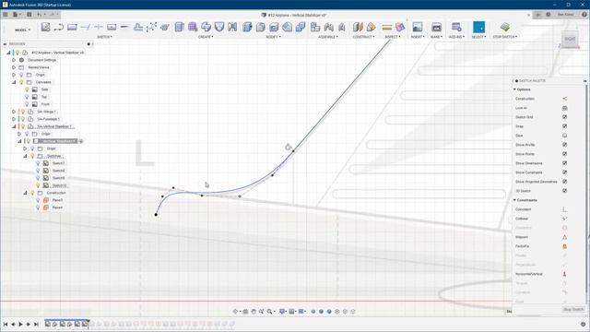
Task: Select the Pan hand navigation icon
Action: (254, 312)
